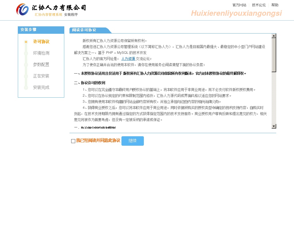Tick the 我已经阅读并同意此协议 checkbox
This screenshot has height=229, width=294.
[x=73, y=141]
